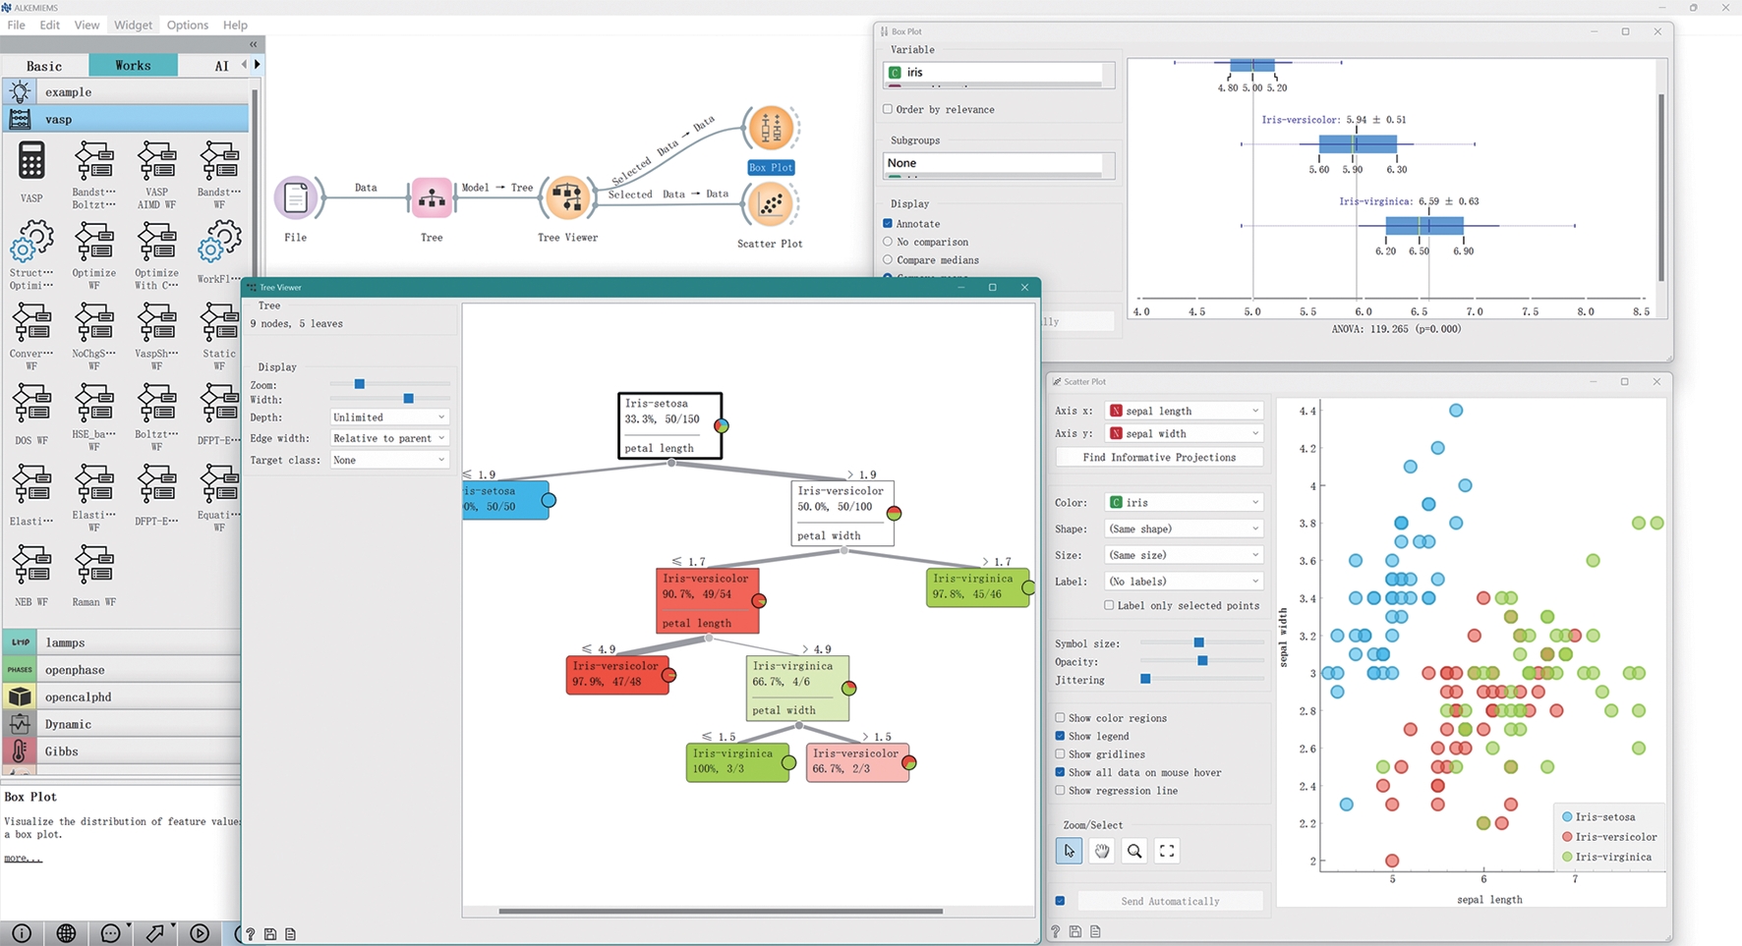Expand the example category row
The height and width of the screenshot is (946, 1742).
pos(126,91)
